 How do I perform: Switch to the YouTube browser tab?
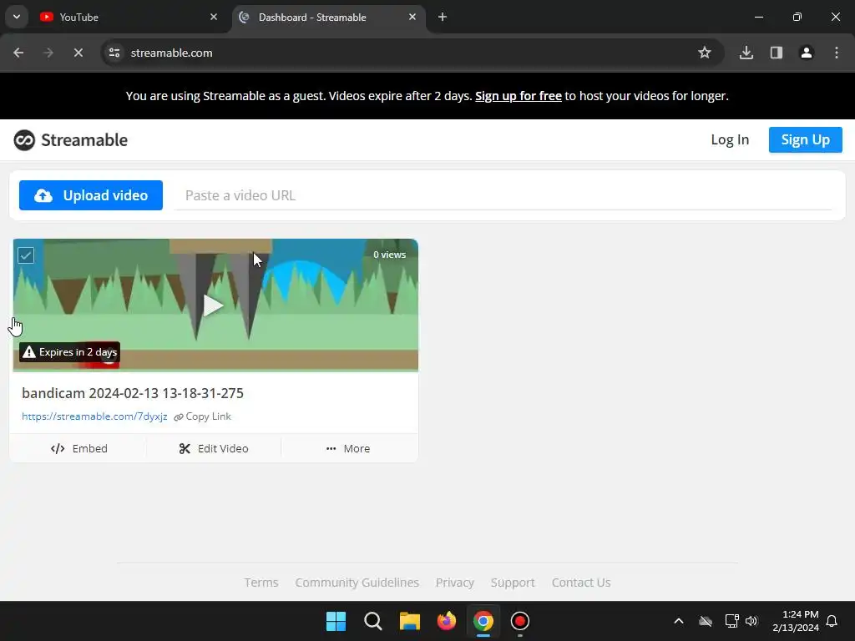point(129,18)
